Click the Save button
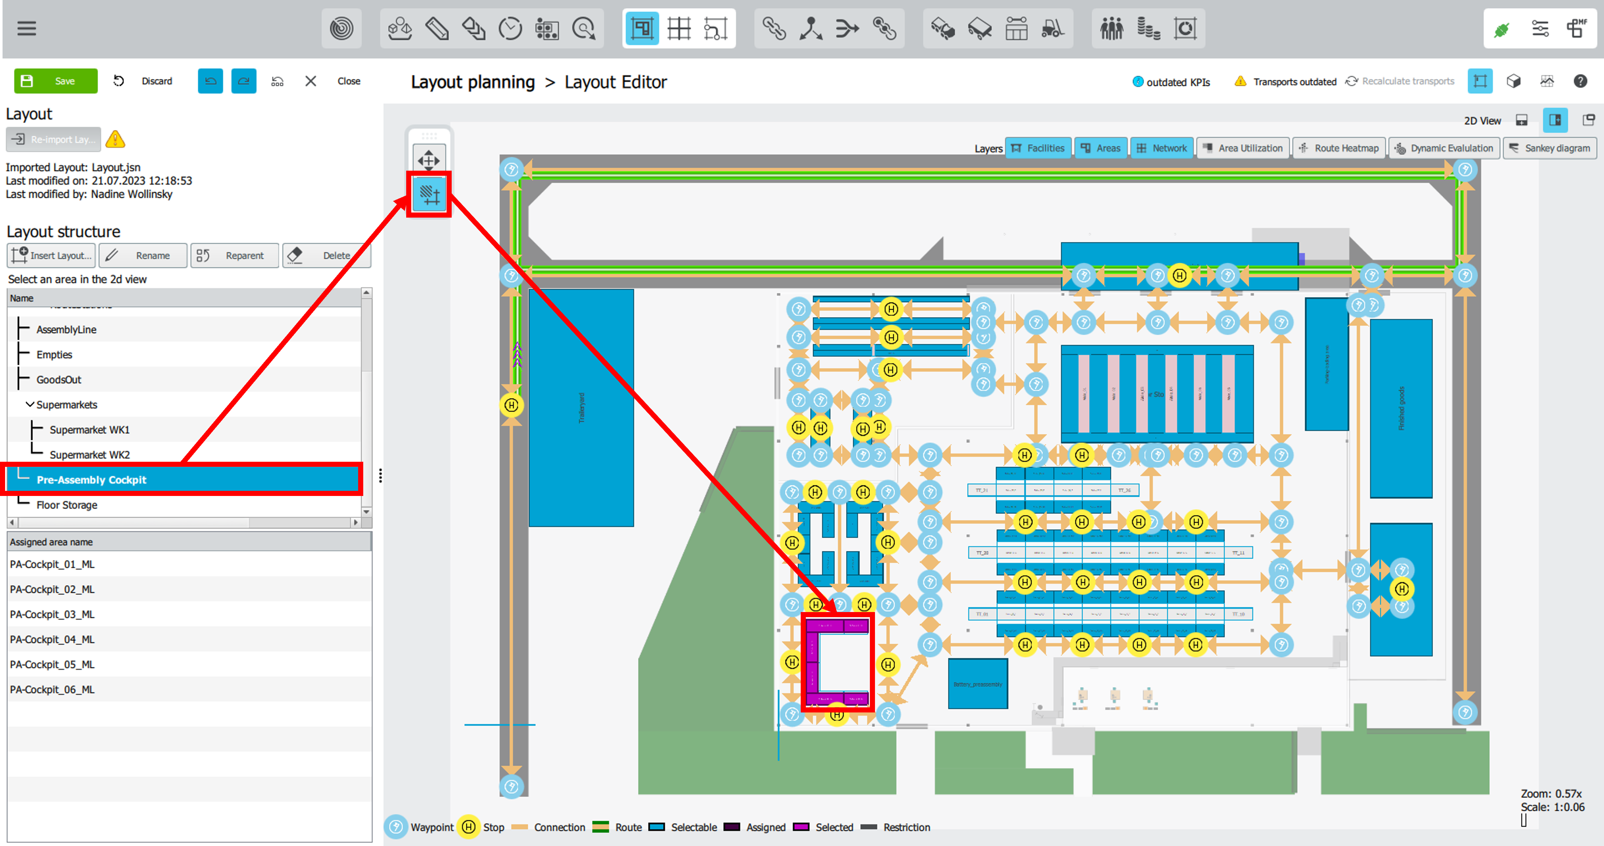1604x846 pixels. [56, 81]
